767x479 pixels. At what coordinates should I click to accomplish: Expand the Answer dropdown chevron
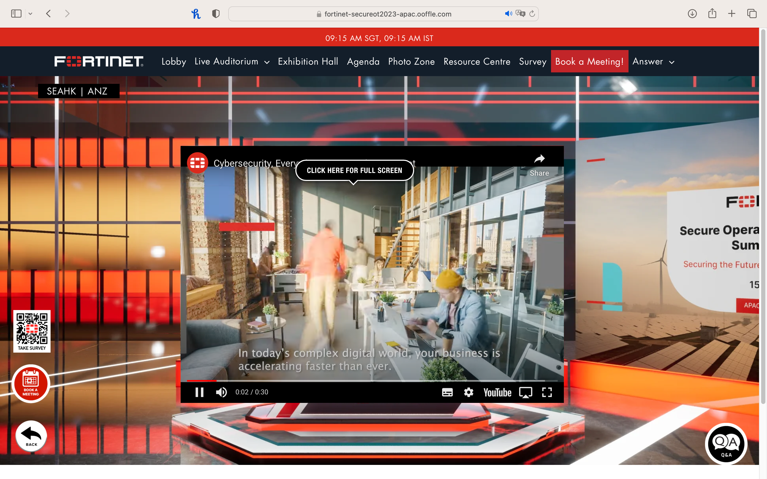tap(672, 63)
